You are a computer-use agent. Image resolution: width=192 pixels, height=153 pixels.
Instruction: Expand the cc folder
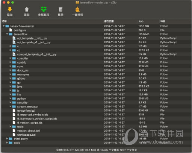coord(11,50)
